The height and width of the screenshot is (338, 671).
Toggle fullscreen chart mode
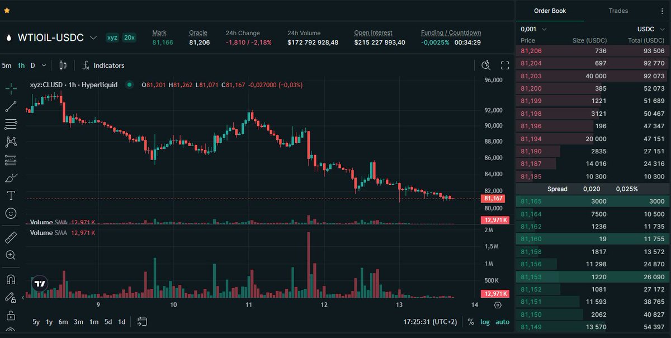click(505, 65)
